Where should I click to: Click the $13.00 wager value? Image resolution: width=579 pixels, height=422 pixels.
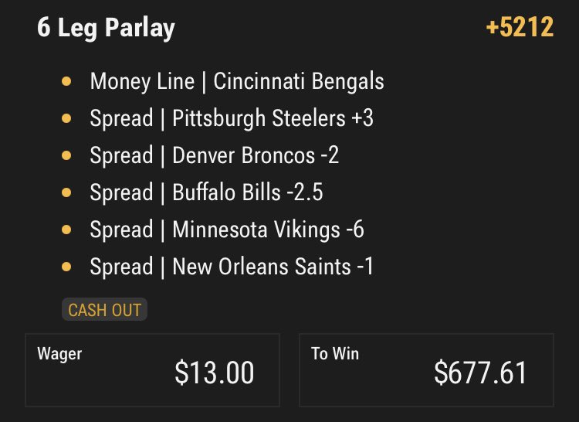(x=214, y=373)
